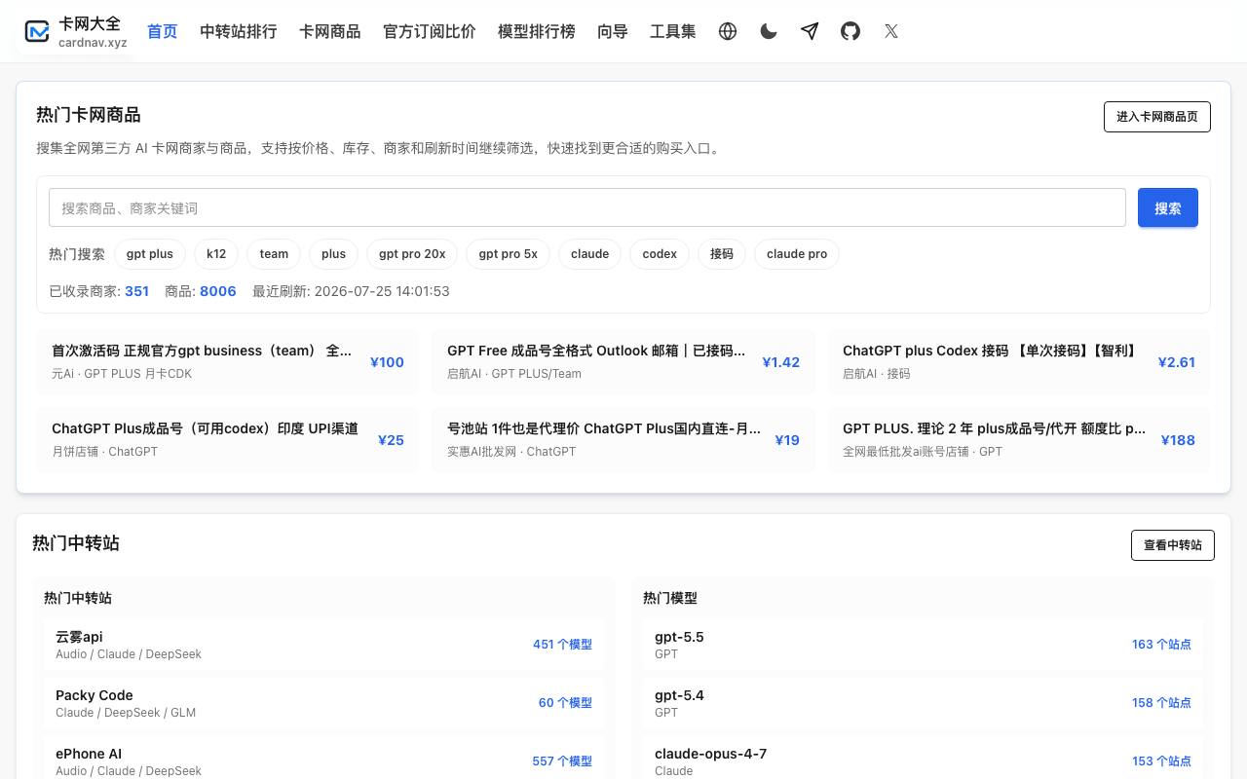1247x779 pixels.
Task: Open the ChatGPT plus Codex 接码 card
Action: pyautogui.click(x=1019, y=361)
